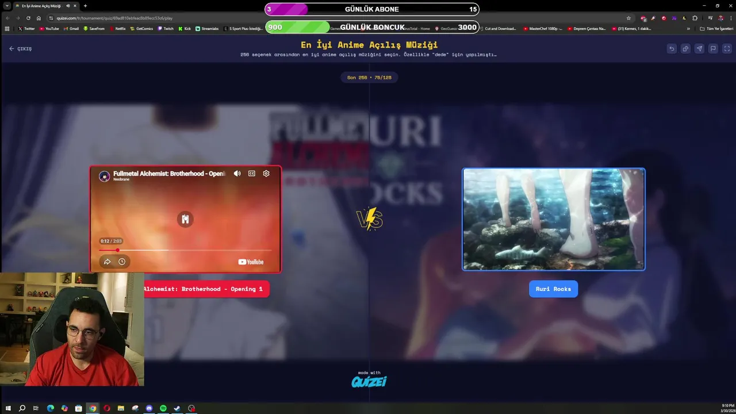This screenshot has width=736, height=414.
Task: Open the Twitch bookmark
Action: click(x=166, y=28)
